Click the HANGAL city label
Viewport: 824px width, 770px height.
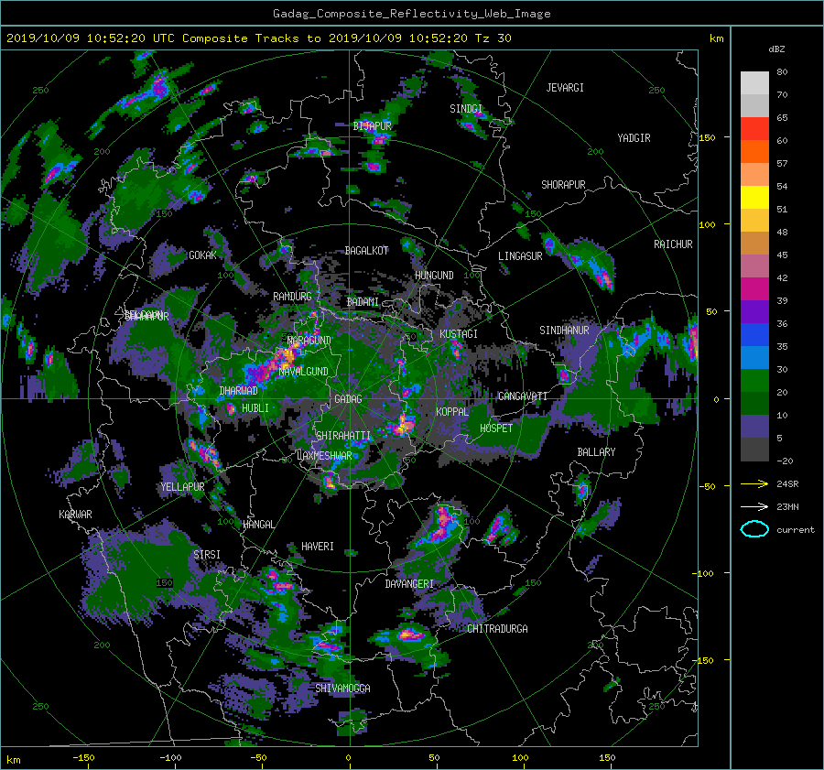(258, 525)
